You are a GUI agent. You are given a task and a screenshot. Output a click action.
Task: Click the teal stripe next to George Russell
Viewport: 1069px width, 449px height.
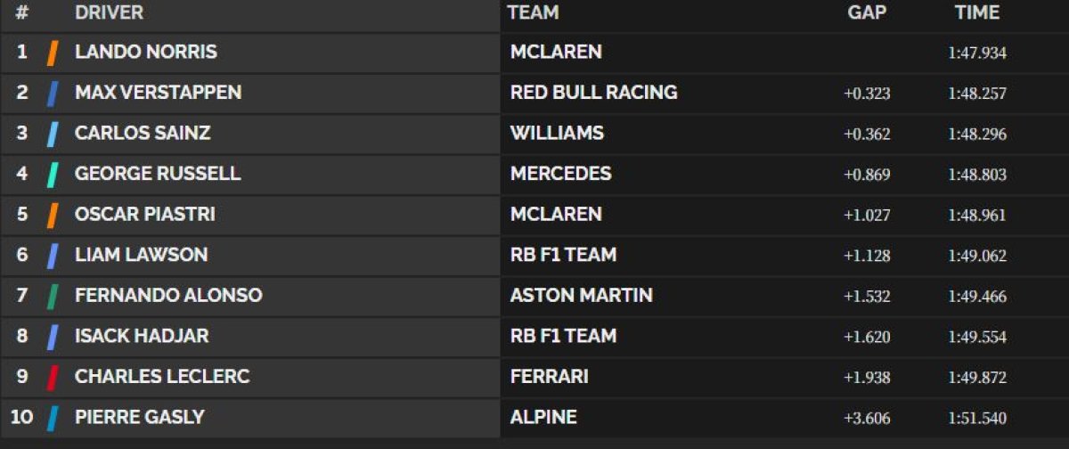[53, 175]
